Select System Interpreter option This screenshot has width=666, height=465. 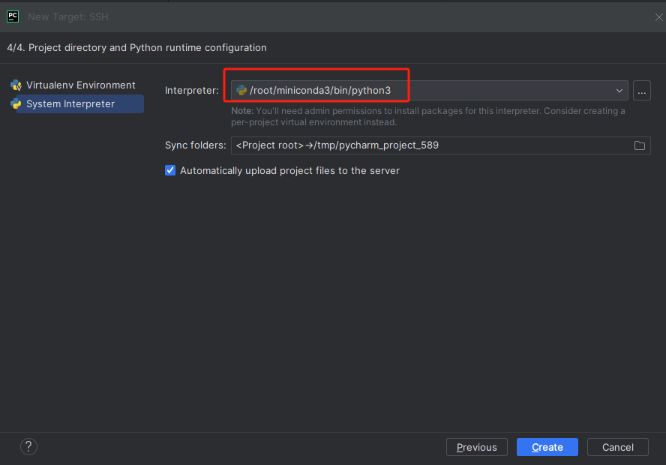(70, 104)
